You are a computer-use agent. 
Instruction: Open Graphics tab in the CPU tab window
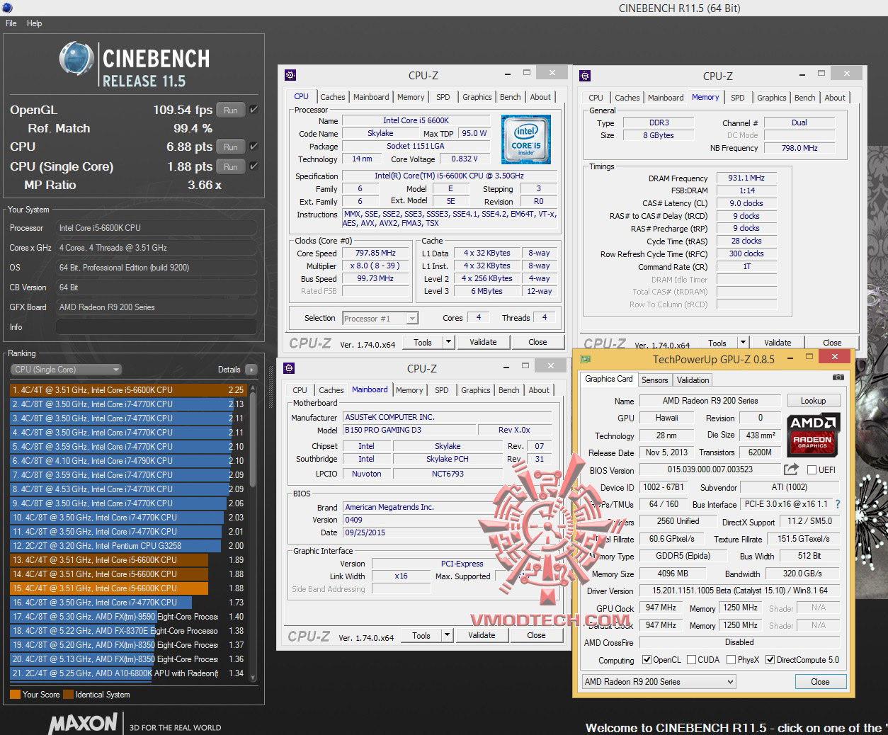[477, 97]
